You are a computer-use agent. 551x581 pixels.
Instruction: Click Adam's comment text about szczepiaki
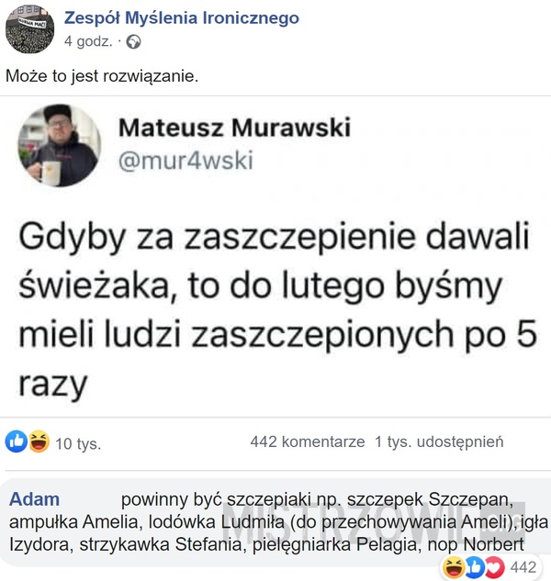(278, 522)
